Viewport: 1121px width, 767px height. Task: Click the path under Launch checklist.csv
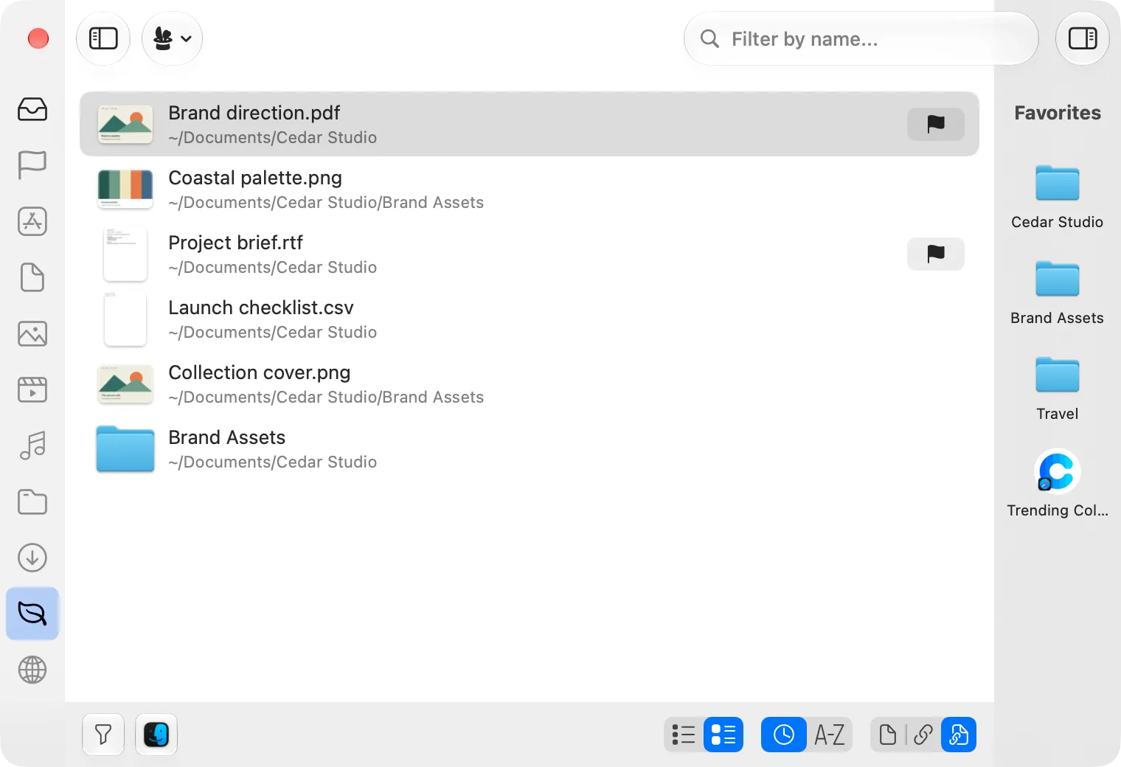(x=272, y=333)
